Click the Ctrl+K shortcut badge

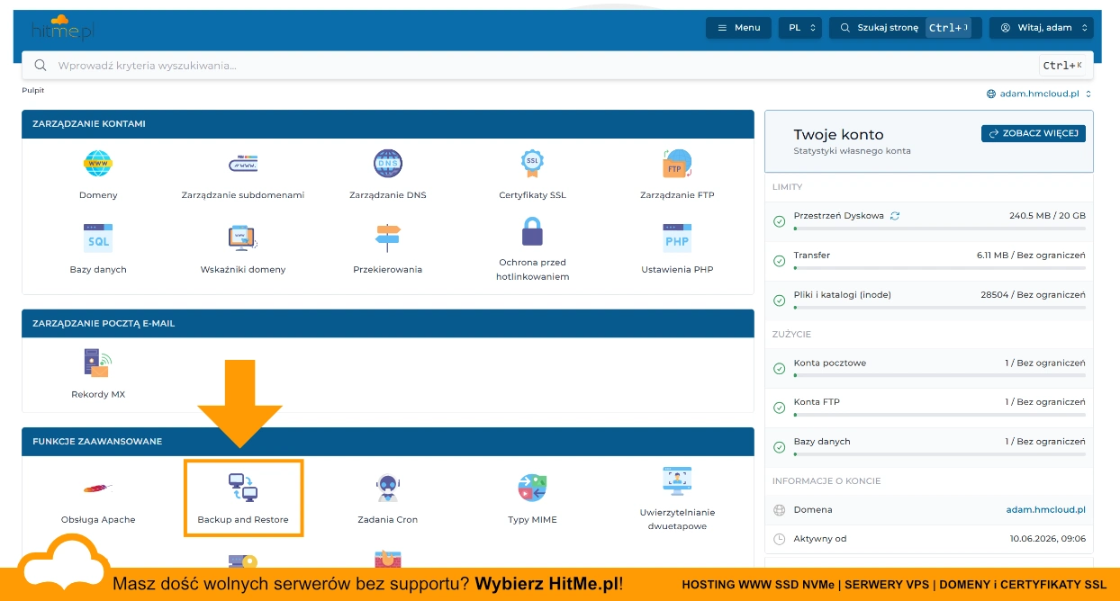click(x=1062, y=66)
